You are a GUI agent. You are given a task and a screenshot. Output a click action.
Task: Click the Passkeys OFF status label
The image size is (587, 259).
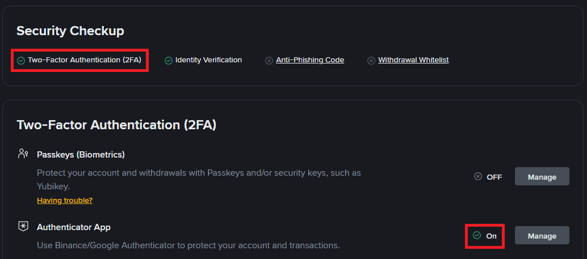(x=494, y=177)
